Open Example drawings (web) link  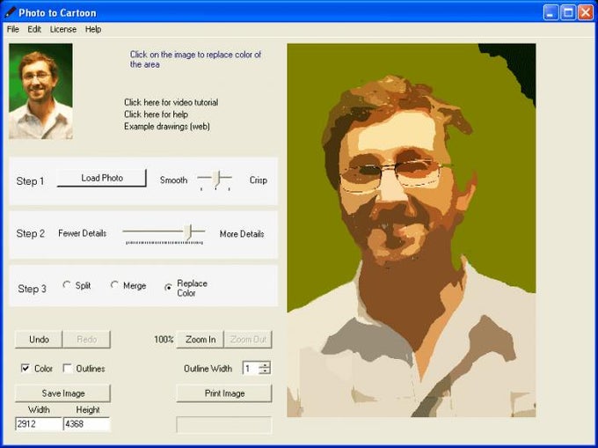pos(167,127)
